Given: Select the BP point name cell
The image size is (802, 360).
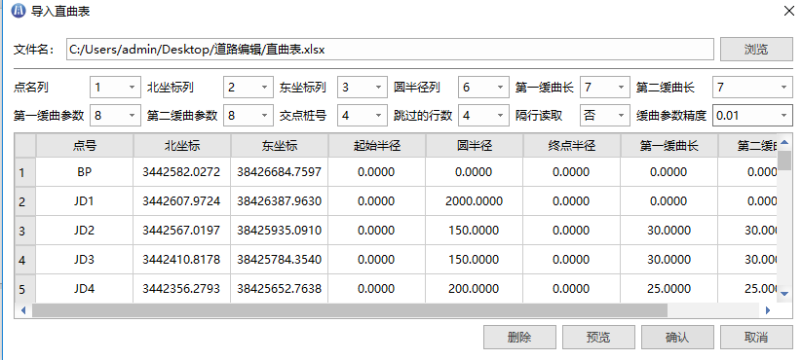Looking at the screenshot, I should [x=85, y=172].
